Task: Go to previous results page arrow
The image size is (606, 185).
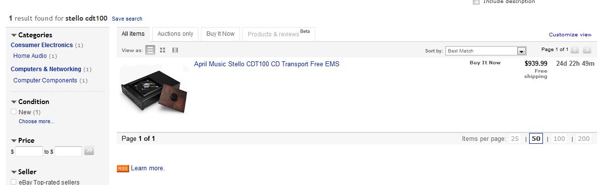Action: pyautogui.click(x=575, y=50)
